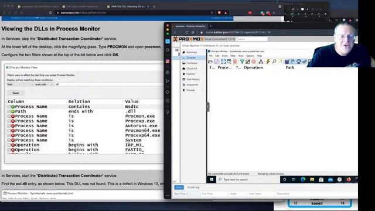Open Microsoft Store from VM taskbar
This screenshot has height=211, width=375.
point(321,179)
